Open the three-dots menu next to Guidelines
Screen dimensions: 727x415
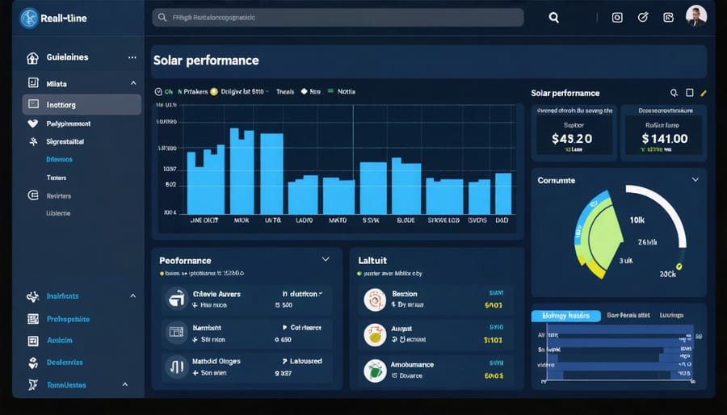tap(132, 58)
